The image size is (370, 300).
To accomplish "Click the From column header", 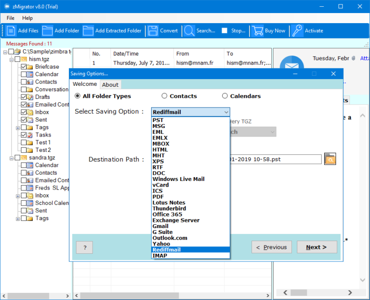I will pos(198,54).
